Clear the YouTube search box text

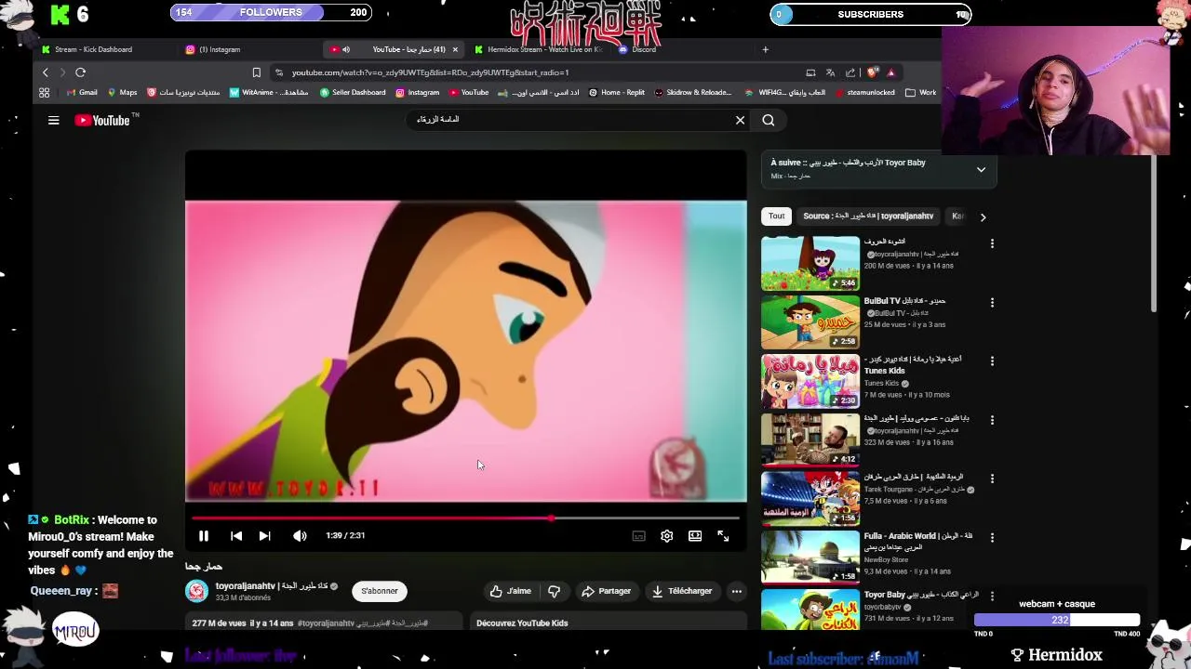pos(740,120)
